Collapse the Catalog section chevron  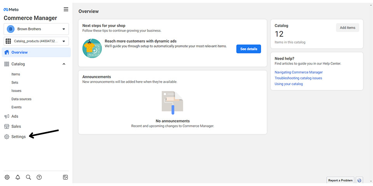click(64, 64)
